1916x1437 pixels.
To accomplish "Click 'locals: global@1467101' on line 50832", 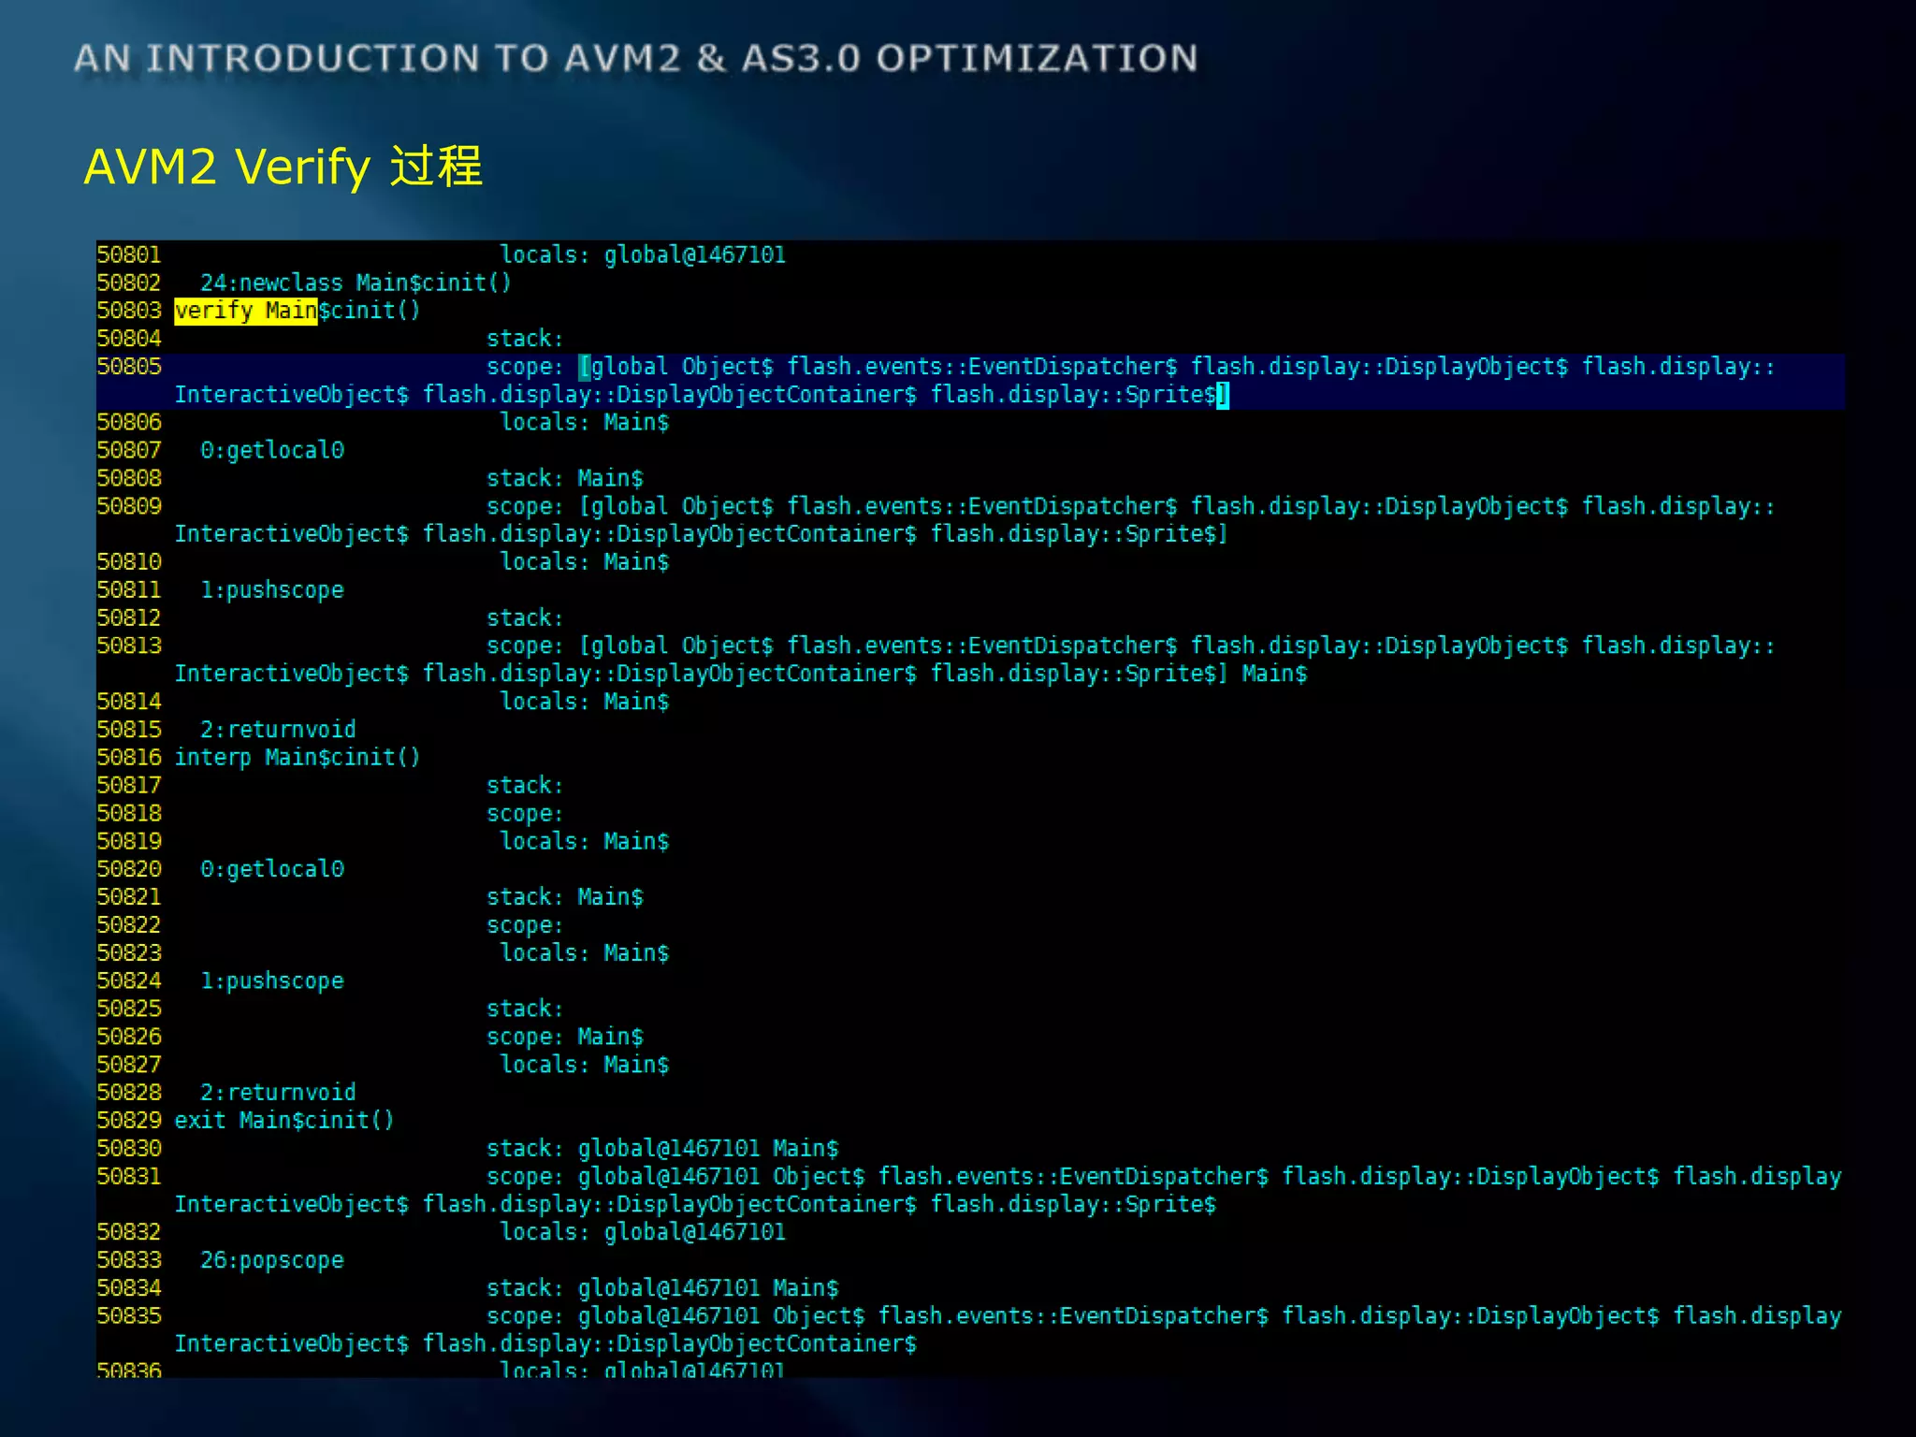I will [643, 1233].
